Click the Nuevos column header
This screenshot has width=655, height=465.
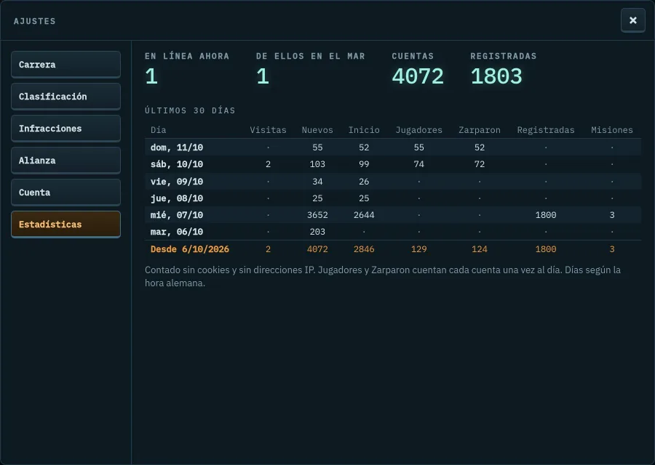[x=317, y=130]
